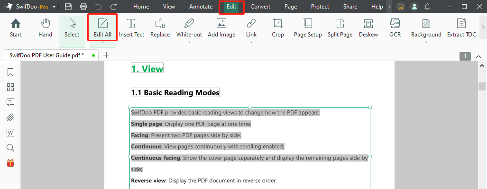The image size is (487, 189).
Task: Open the Home tab
Action: (x=141, y=7)
